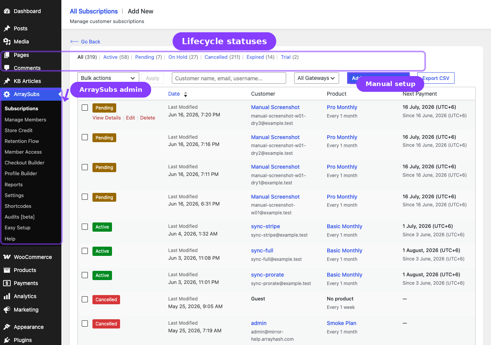This screenshot has height=345, width=491.
Task: Click the ArraySubs gear icon
Action: pos(7,94)
